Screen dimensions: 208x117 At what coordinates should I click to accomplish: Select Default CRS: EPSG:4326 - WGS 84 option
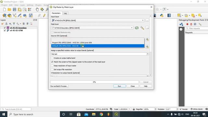(98, 46)
